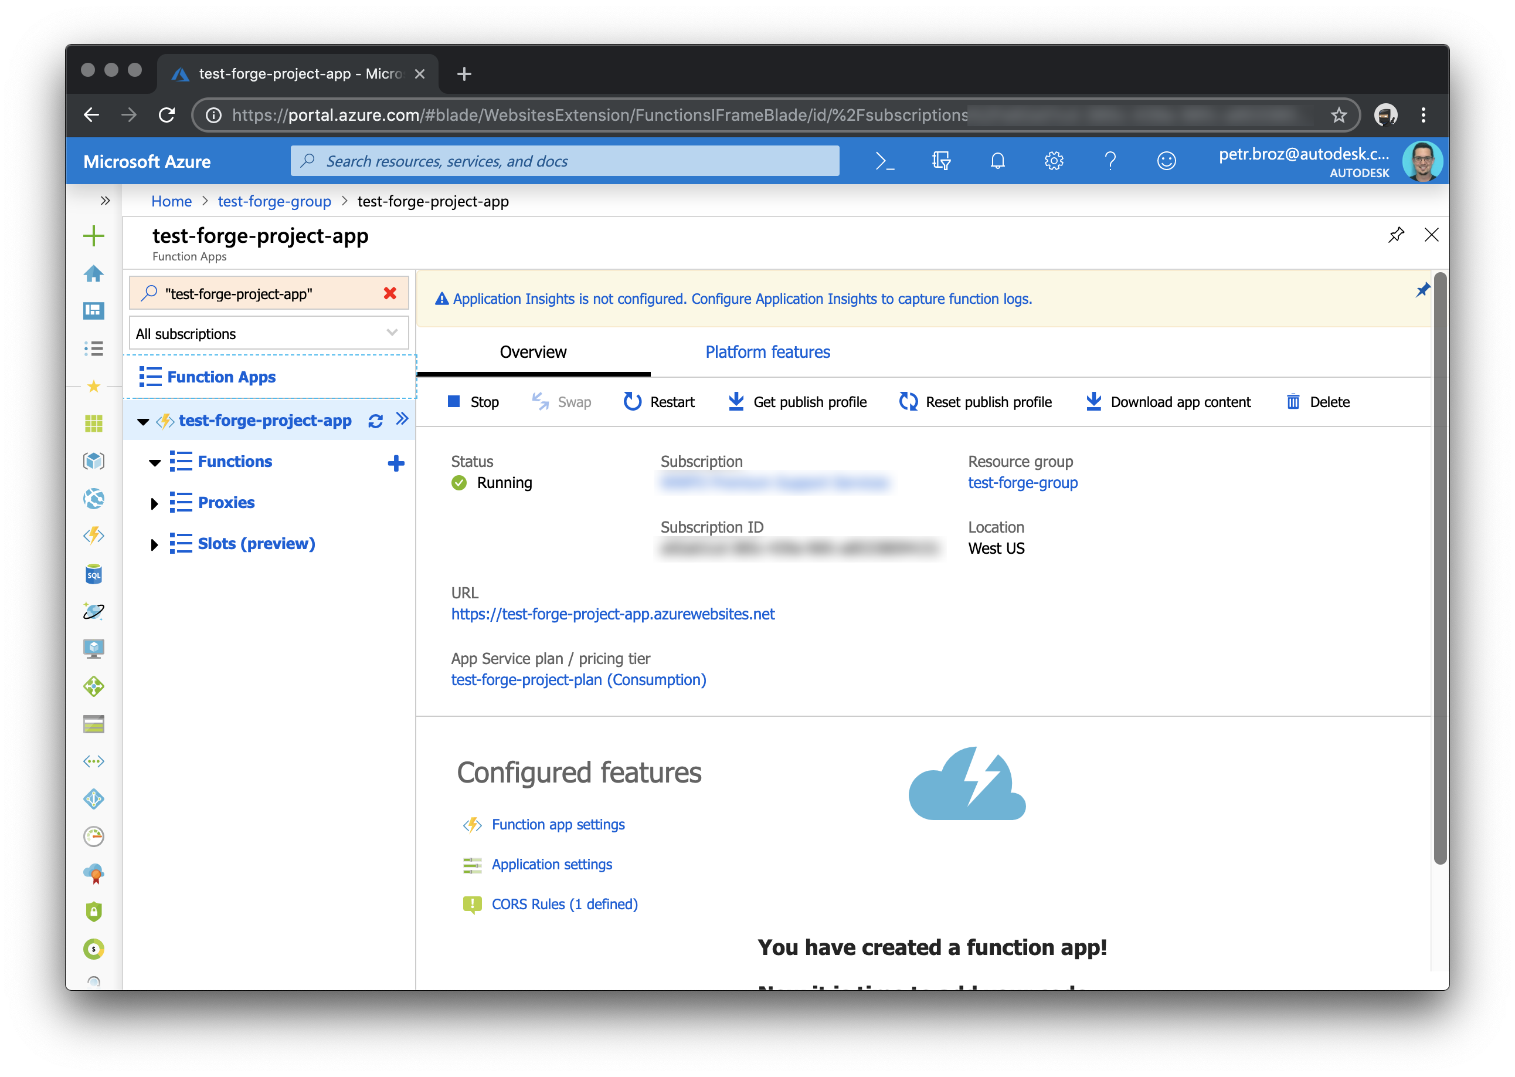Click double chevron beside test-forge-project-app
The width and height of the screenshot is (1515, 1077).
pyautogui.click(x=402, y=418)
